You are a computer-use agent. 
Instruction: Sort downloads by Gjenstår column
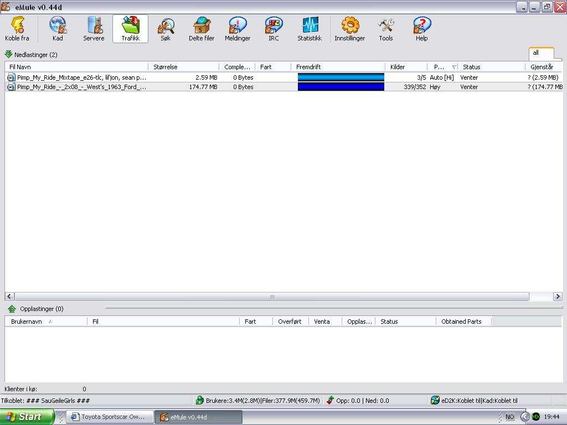pyautogui.click(x=544, y=67)
